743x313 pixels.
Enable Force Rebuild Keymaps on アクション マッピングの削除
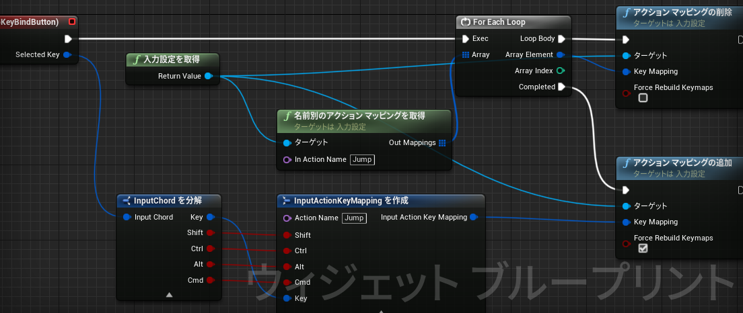pyautogui.click(x=643, y=98)
